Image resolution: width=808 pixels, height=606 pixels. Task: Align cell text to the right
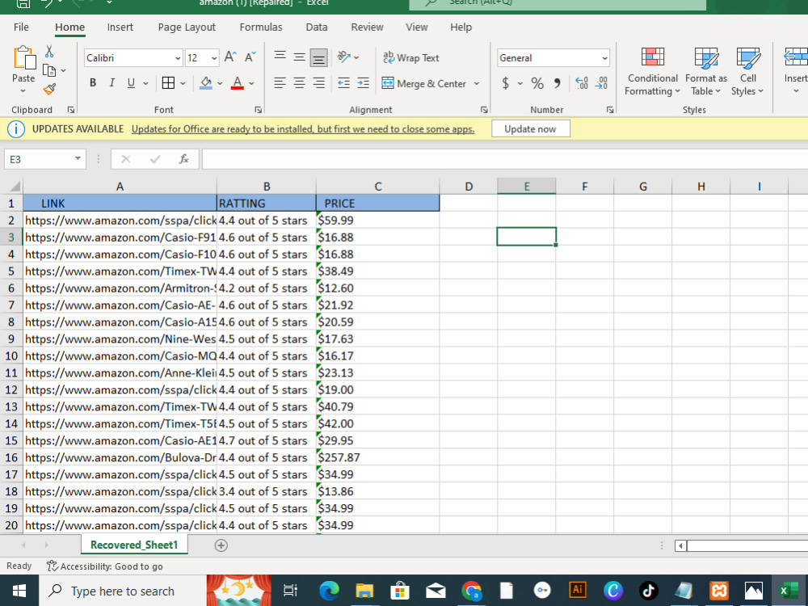[x=319, y=83]
